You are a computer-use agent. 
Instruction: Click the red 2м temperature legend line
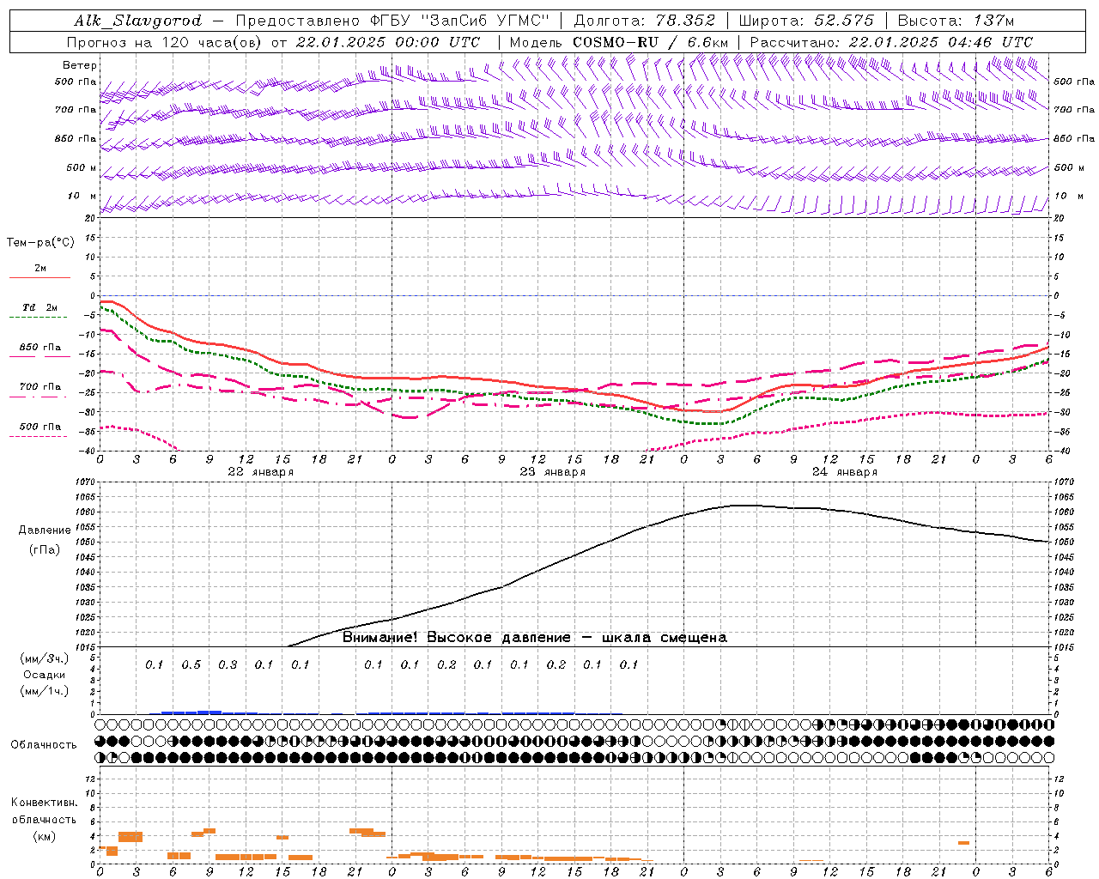pyautogui.click(x=39, y=277)
